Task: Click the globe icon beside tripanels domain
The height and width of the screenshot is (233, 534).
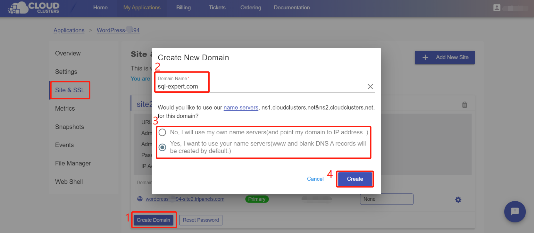Action: point(140,199)
